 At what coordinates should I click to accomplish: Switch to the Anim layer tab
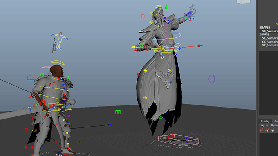pos(276,121)
